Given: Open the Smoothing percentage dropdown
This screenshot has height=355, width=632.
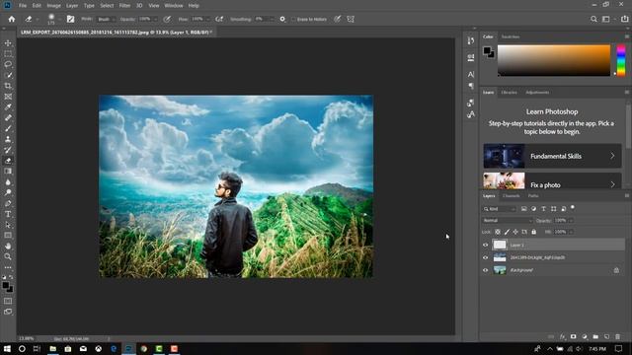Looking at the screenshot, I should 272,19.
